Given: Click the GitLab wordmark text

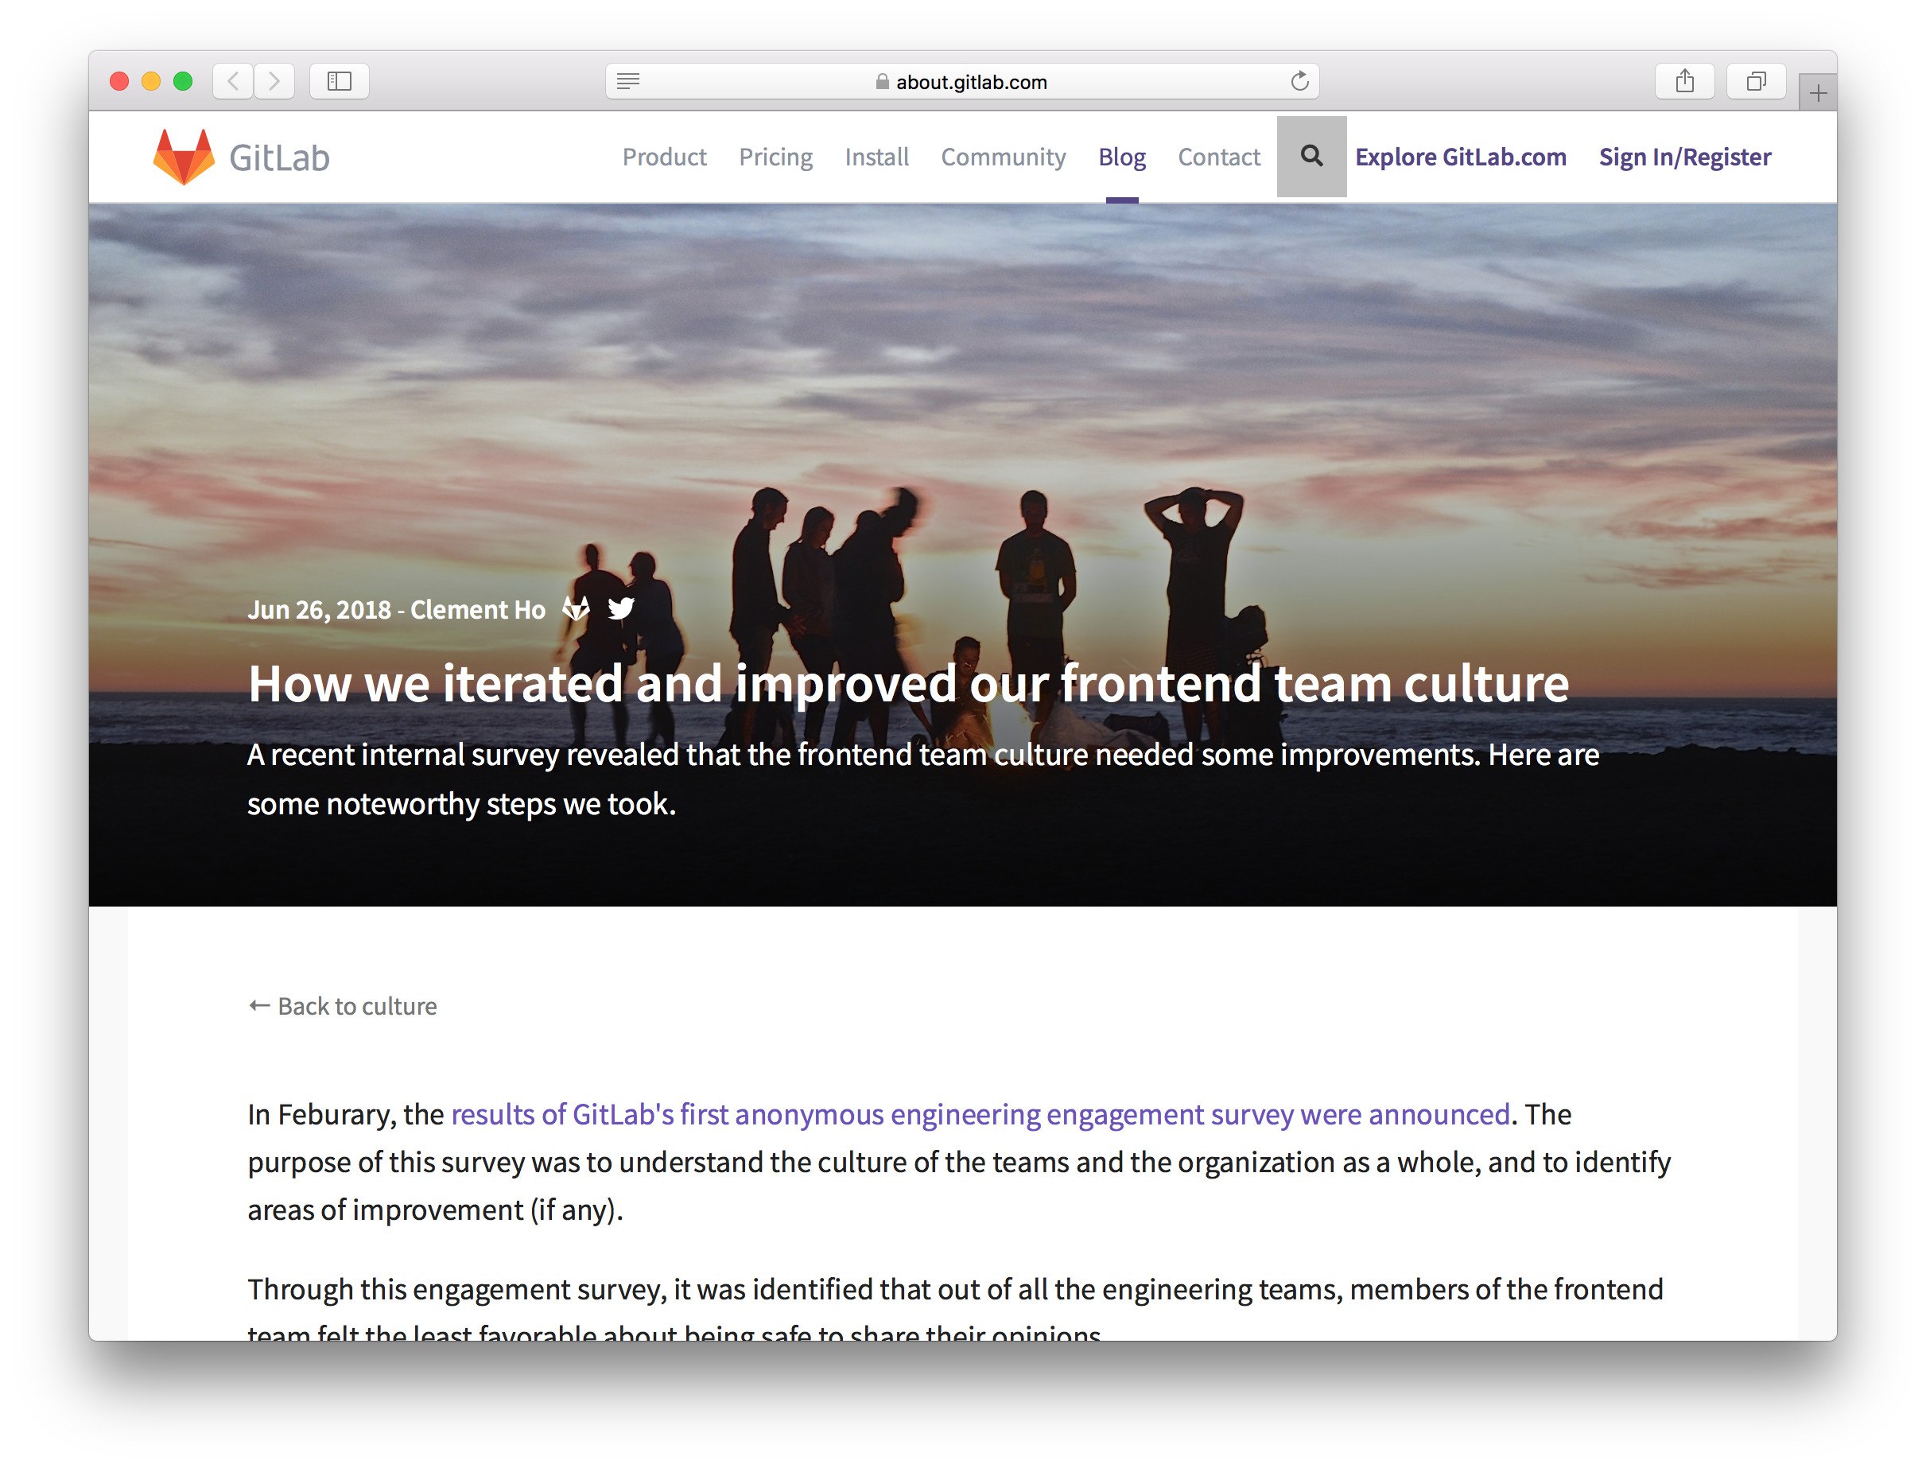Looking at the screenshot, I should pyautogui.click(x=279, y=158).
